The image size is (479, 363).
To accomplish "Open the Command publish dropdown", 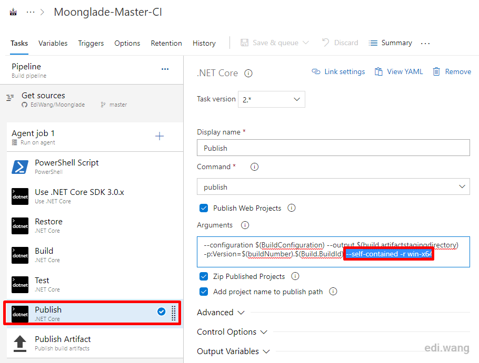I will coord(333,186).
